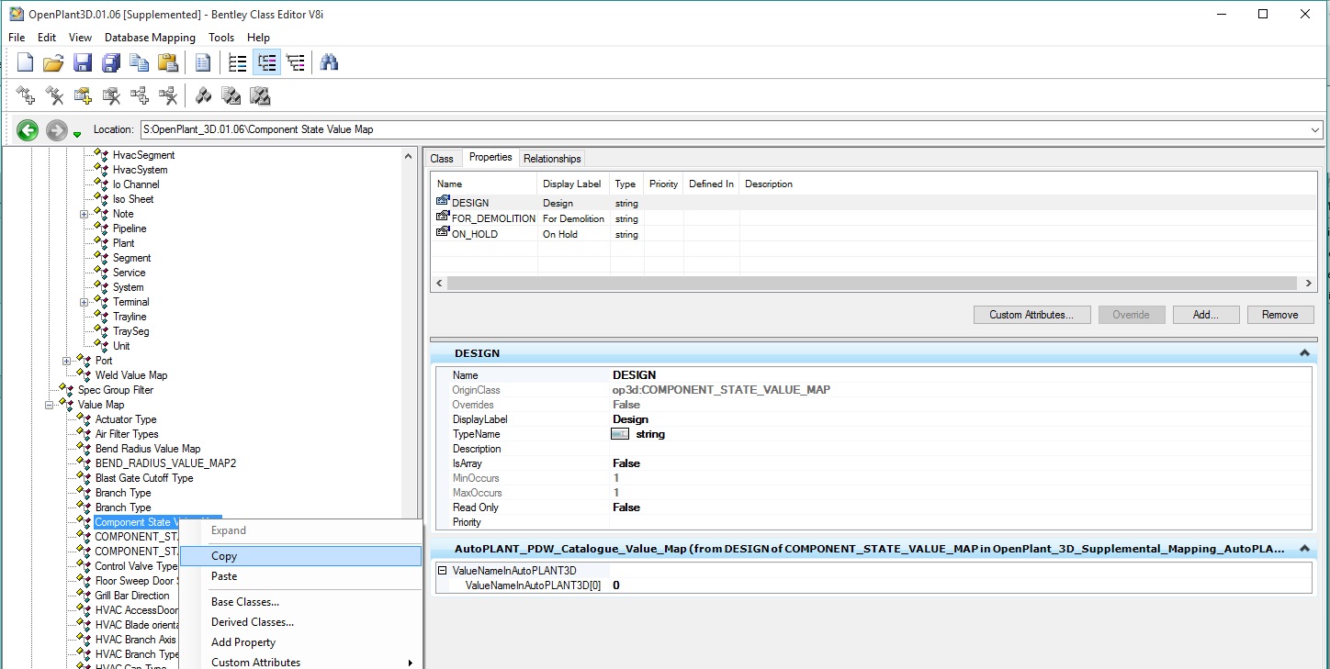The width and height of the screenshot is (1330, 669).
Task: Open the Database Mapping menu
Action: pyautogui.click(x=150, y=38)
